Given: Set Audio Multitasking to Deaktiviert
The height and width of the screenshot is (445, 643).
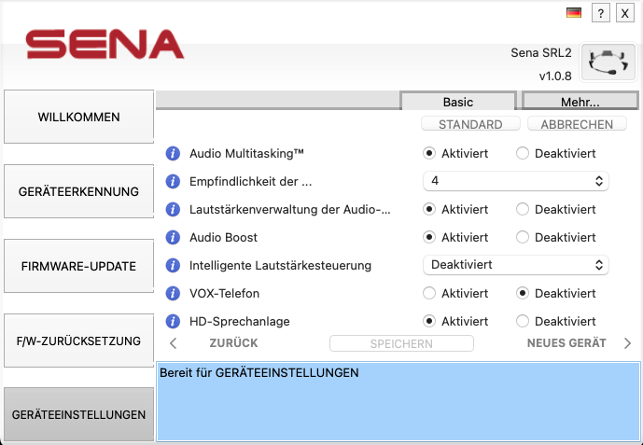Looking at the screenshot, I should coord(523,153).
